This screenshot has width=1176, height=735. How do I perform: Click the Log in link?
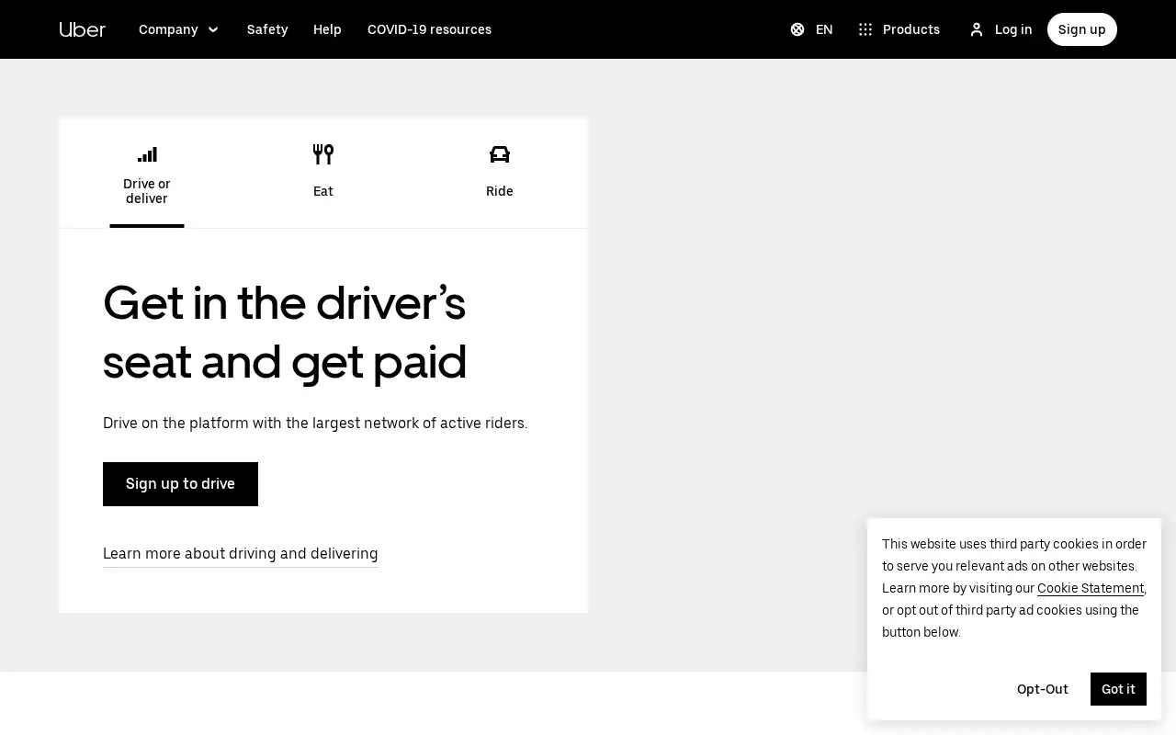click(1001, 29)
